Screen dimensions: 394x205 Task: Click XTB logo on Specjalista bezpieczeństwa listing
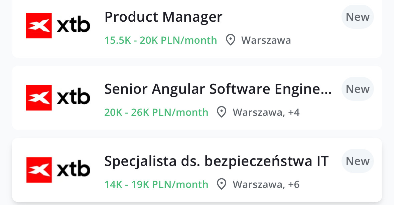(58, 170)
